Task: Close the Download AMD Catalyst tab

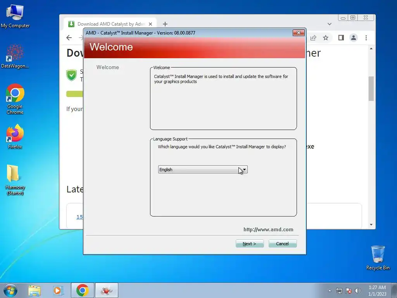Action: (x=150, y=24)
